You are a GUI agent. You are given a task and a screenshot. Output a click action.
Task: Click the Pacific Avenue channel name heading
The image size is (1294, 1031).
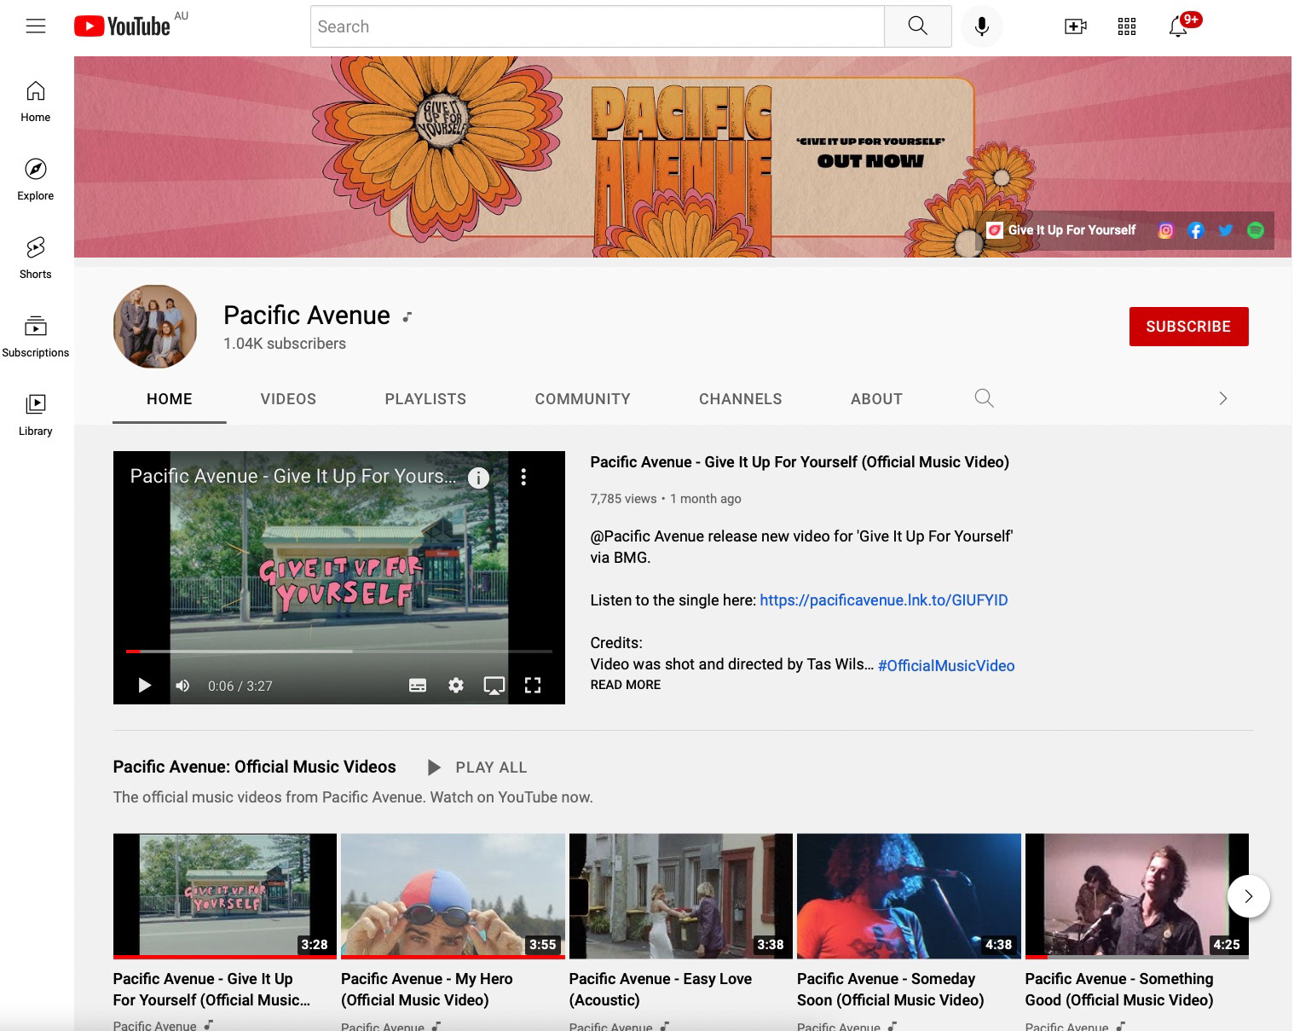307,316
